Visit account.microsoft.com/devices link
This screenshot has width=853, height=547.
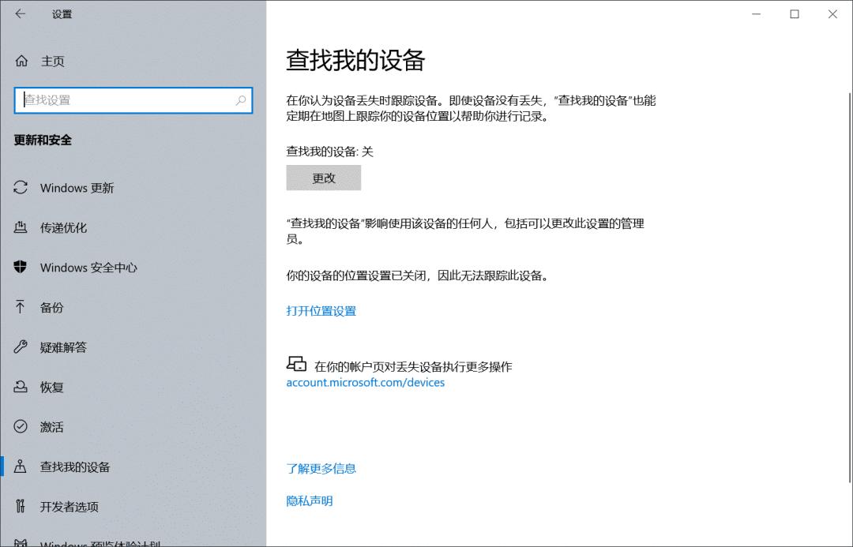click(366, 382)
